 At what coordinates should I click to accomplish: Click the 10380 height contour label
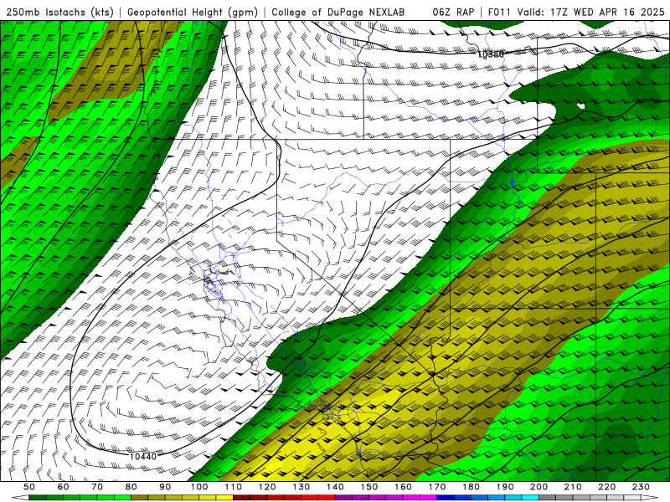[x=491, y=54]
